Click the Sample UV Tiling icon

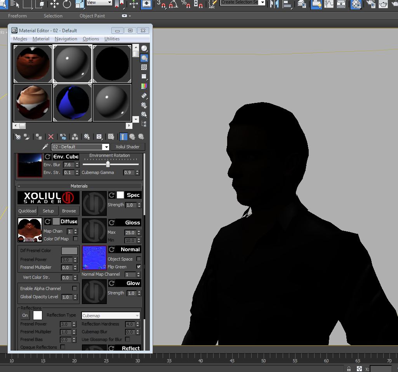tap(144, 76)
